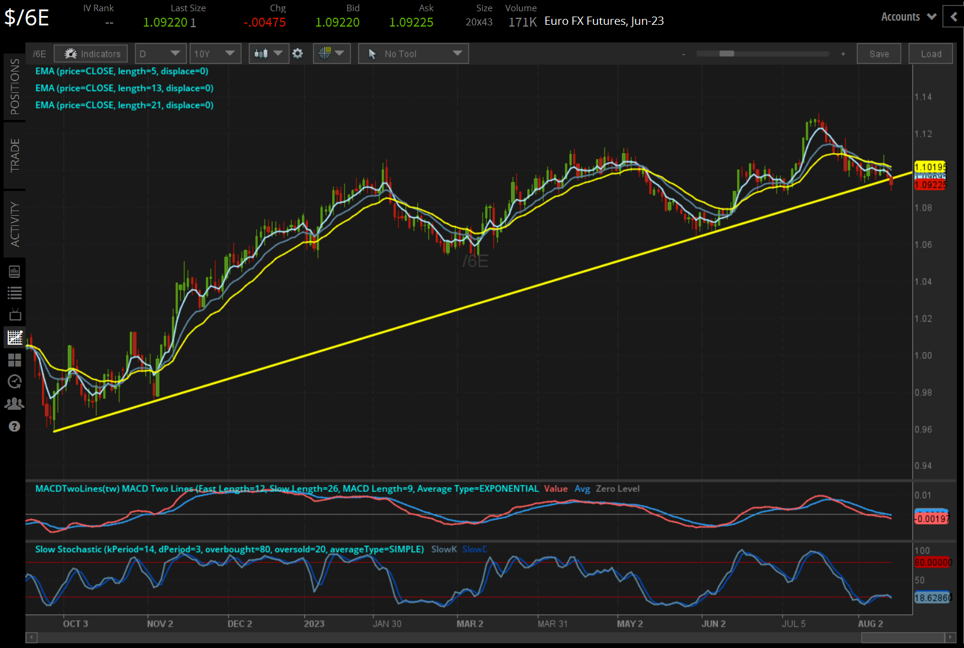
Task: Toggle the Avg line in MACD study
Action: coord(582,489)
